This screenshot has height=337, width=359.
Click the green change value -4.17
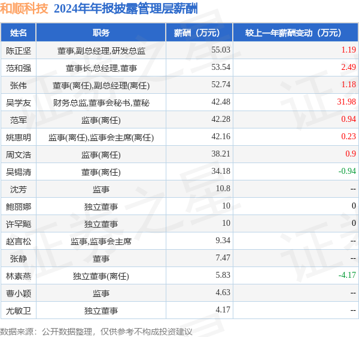pyautogui.click(x=347, y=275)
